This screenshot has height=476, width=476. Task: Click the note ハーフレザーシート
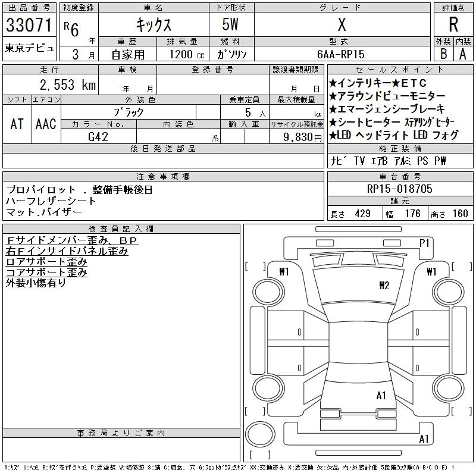(51, 201)
